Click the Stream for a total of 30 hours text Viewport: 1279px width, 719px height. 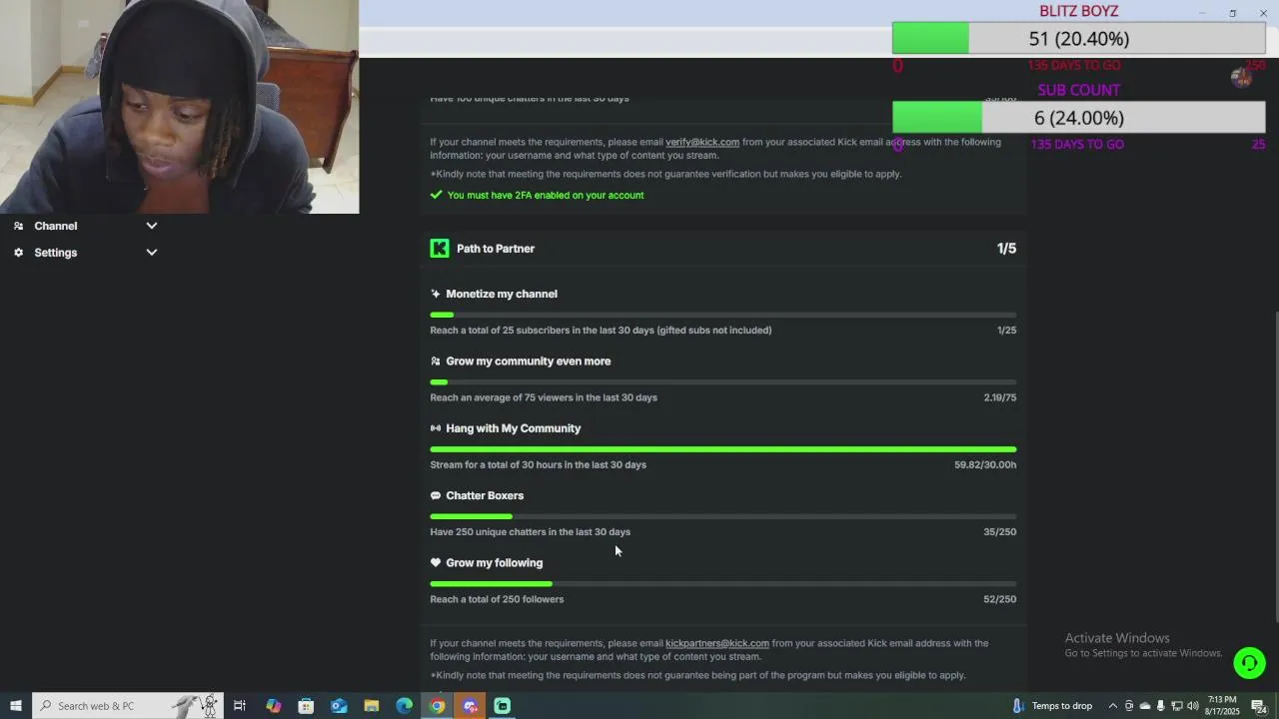click(x=538, y=464)
